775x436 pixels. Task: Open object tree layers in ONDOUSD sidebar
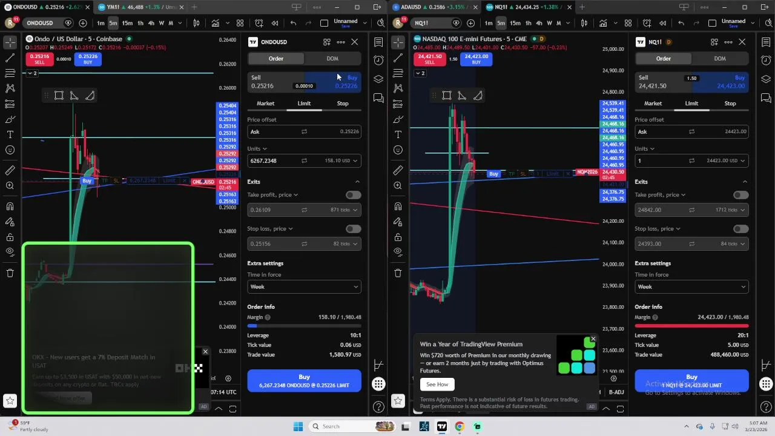click(x=378, y=79)
